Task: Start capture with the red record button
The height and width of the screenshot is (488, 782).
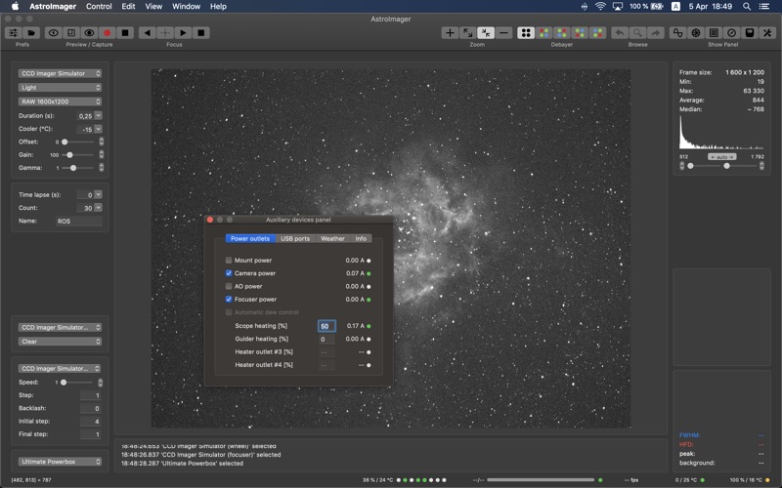Action: [107, 33]
